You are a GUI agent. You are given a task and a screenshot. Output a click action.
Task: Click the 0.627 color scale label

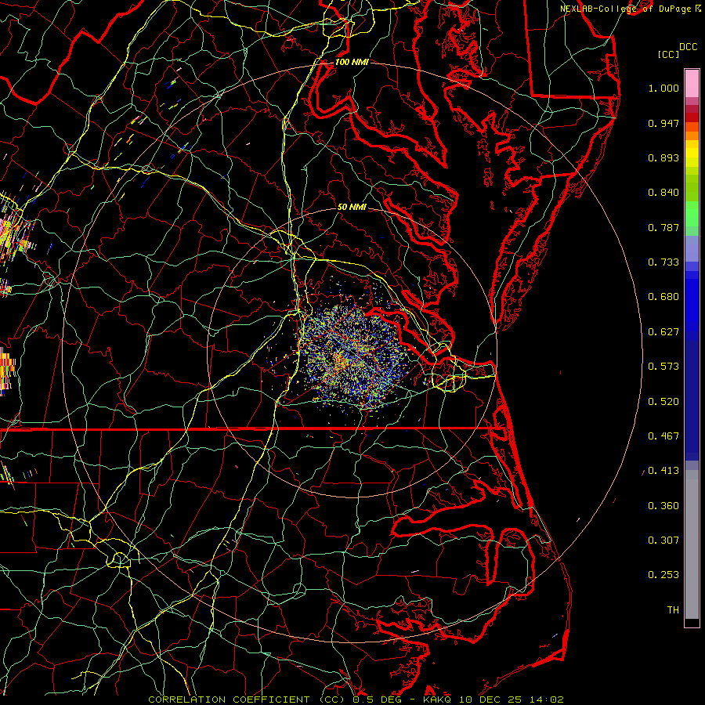(x=663, y=332)
